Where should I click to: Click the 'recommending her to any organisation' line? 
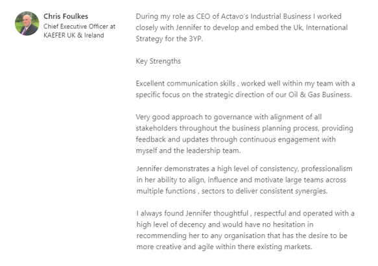coord(242,236)
